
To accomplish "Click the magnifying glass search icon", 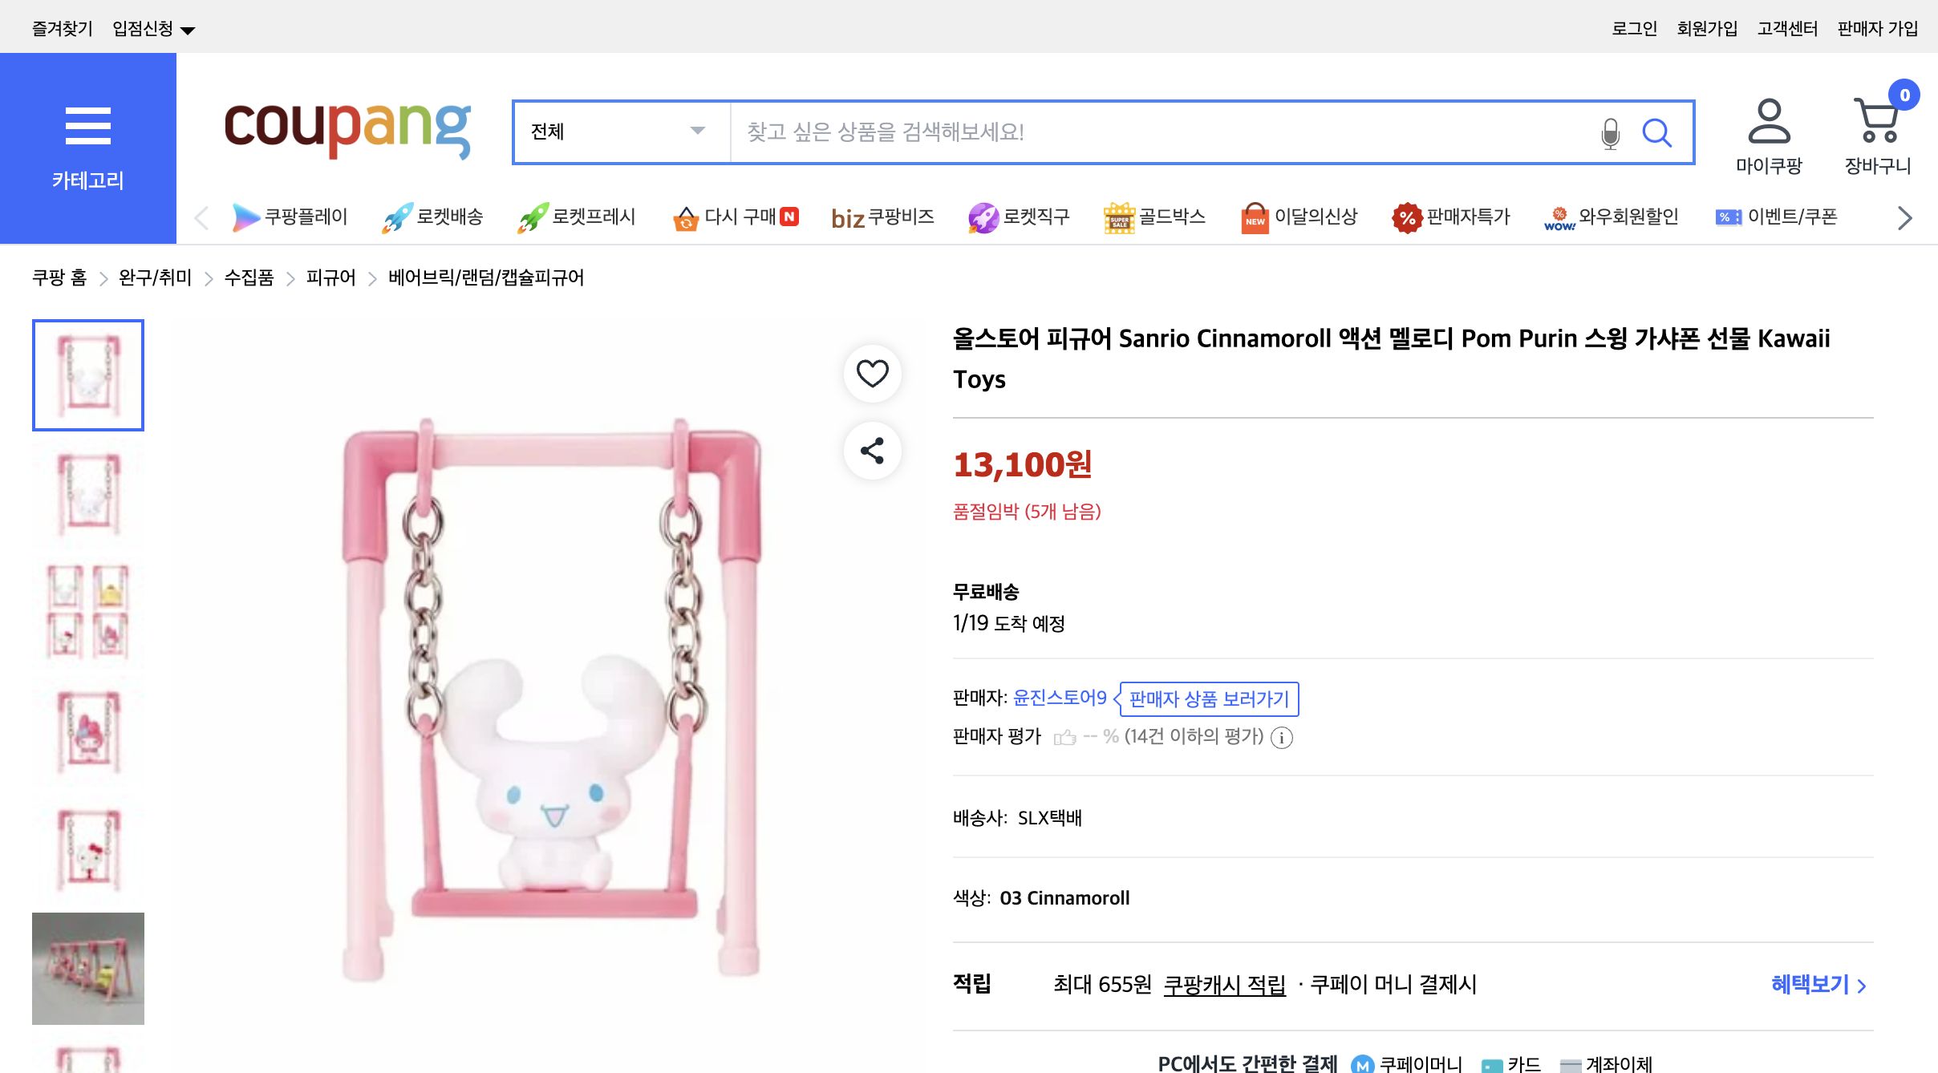I will 1657,132.
